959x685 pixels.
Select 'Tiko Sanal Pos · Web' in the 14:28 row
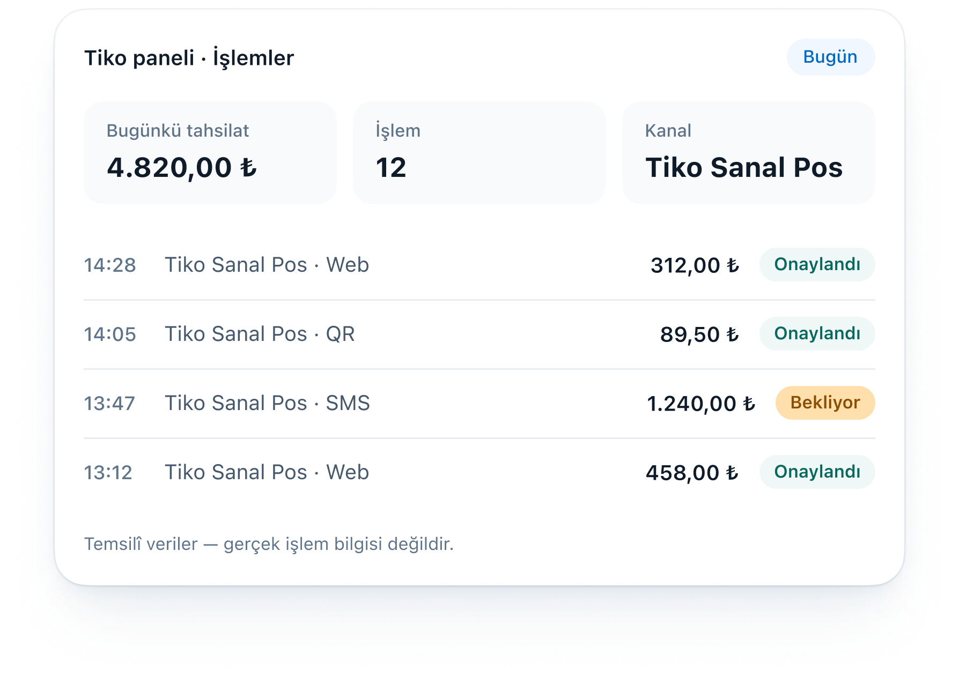(x=267, y=265)
